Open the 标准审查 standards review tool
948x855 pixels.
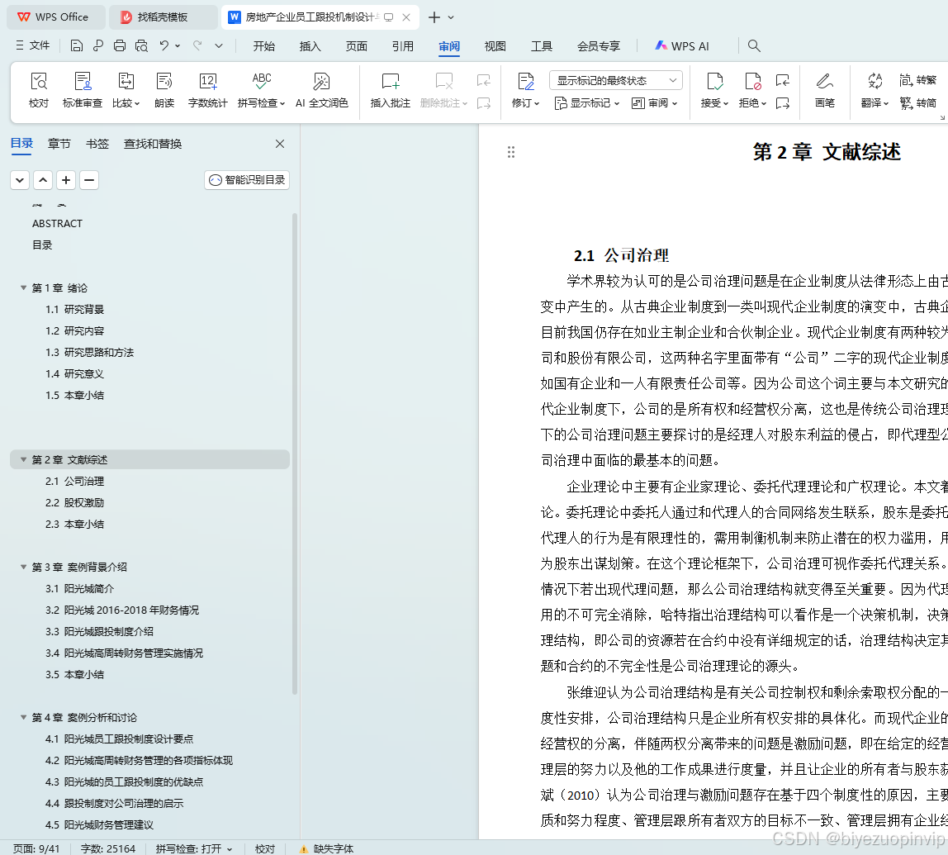(x=83, y=90)
